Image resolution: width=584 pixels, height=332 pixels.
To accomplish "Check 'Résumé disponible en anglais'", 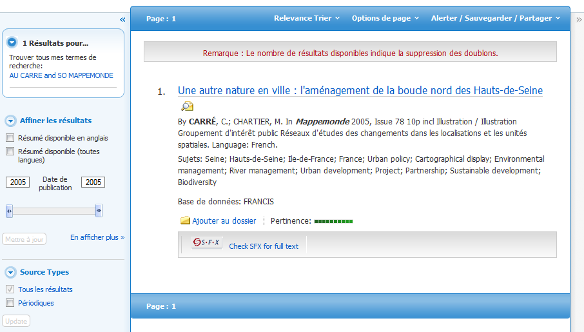I will (x=10, y=138).
